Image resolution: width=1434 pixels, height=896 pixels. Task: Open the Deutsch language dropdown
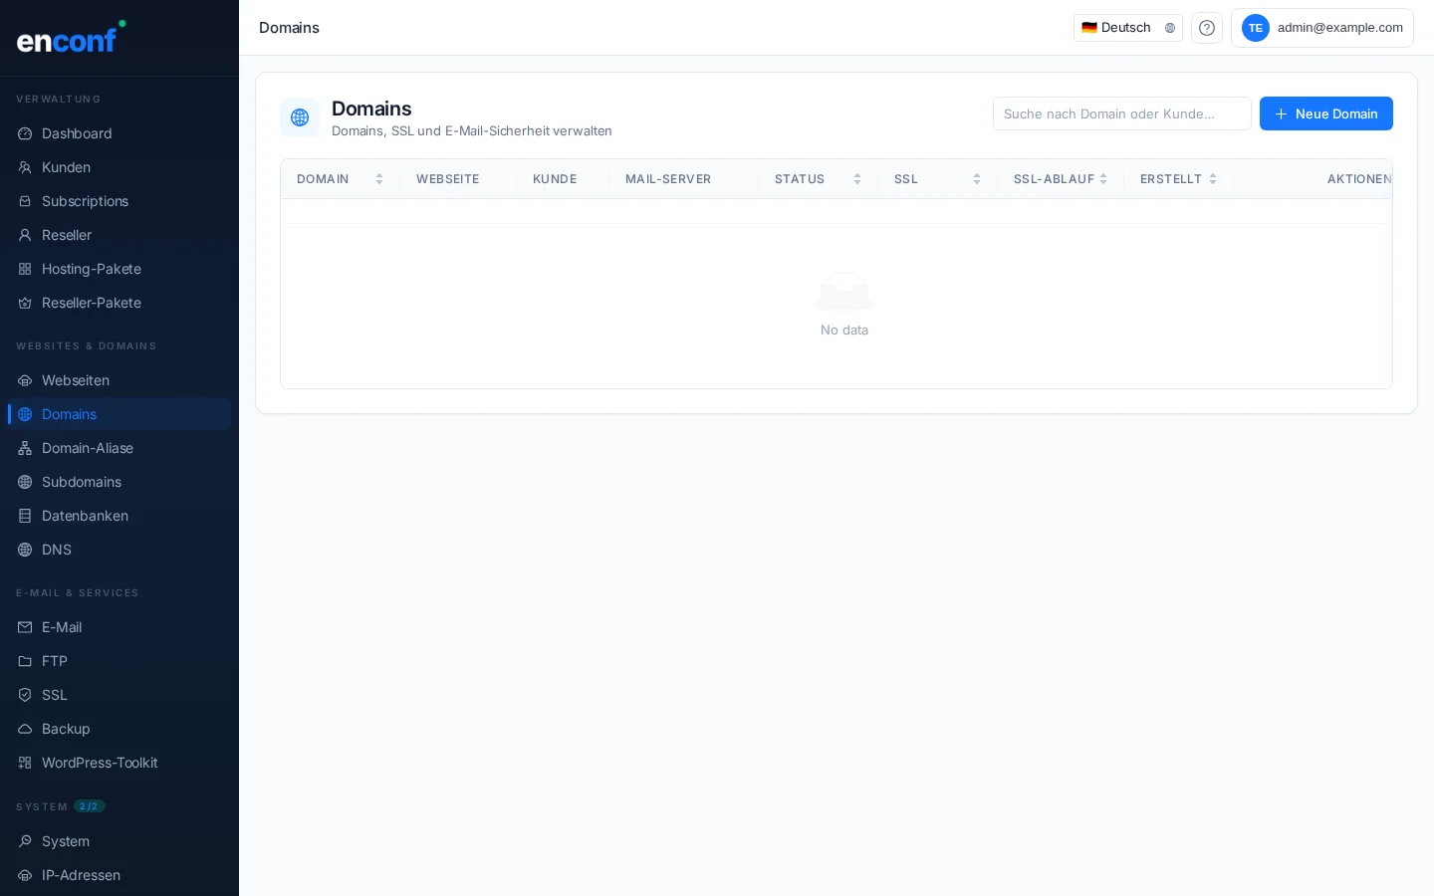[x=1127, y=28]
